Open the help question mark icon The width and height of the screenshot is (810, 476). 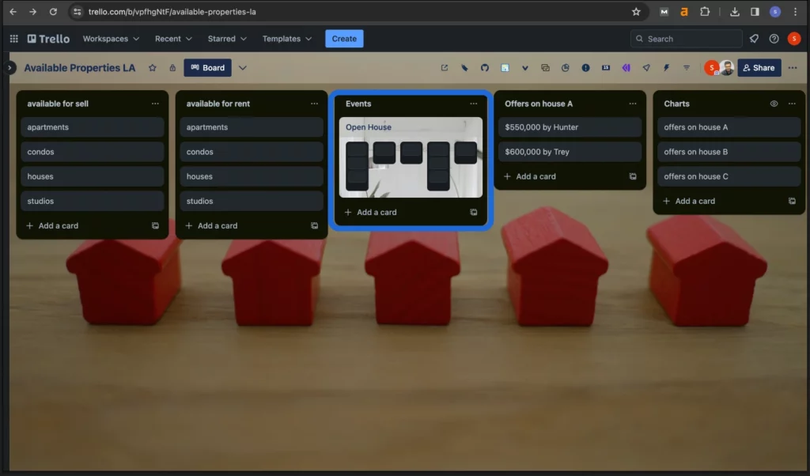coord(774,39)
